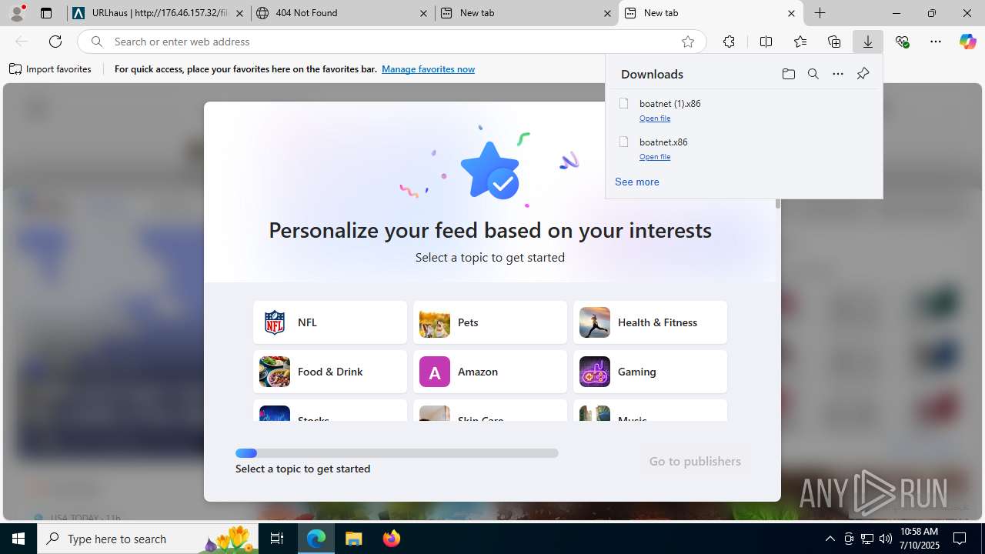Click the topic selection progress bar
The height and width of the screenshot is (554, 985).
pyautogui.click(x=397, y=453)
